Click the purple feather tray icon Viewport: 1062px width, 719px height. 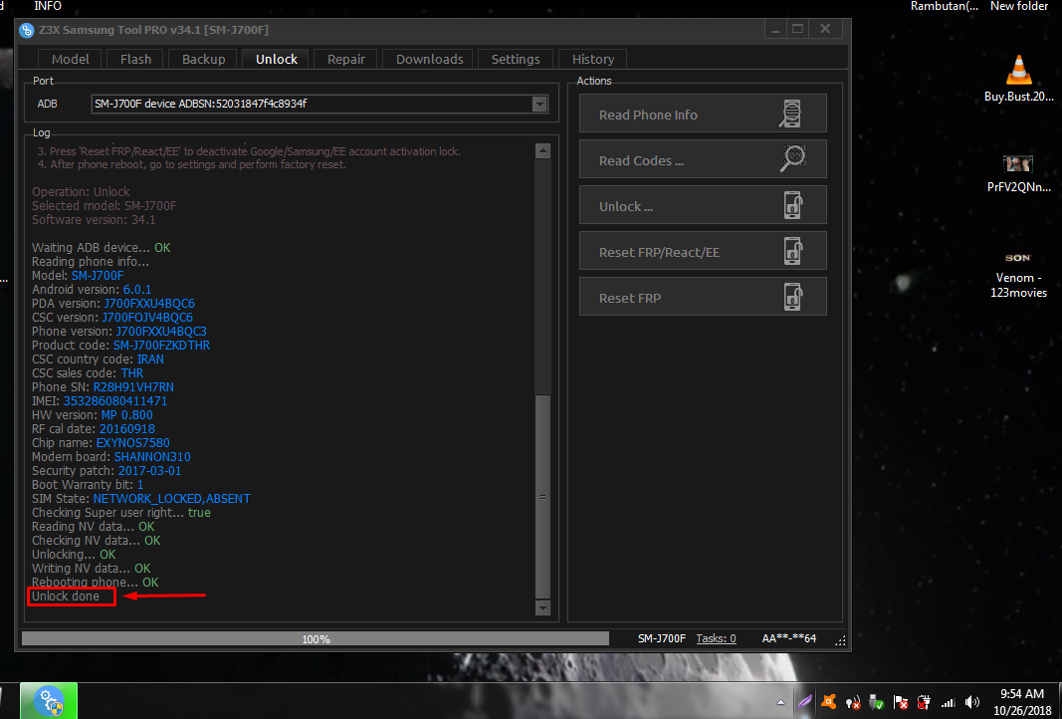(804, 702)
